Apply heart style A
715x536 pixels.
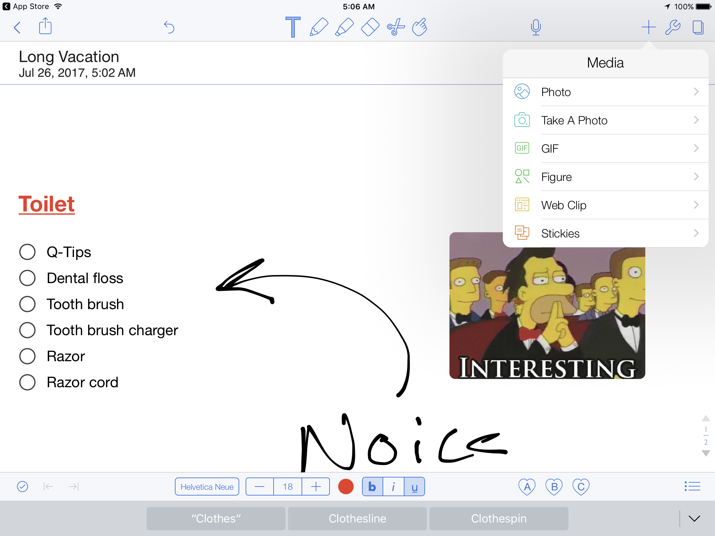point(527,487)
